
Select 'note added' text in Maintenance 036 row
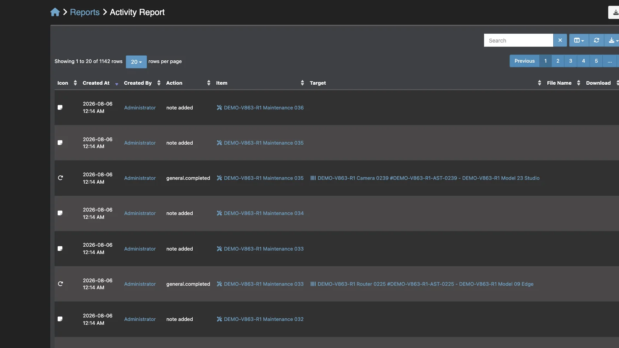pyautogui.click(x=180, y=108)
